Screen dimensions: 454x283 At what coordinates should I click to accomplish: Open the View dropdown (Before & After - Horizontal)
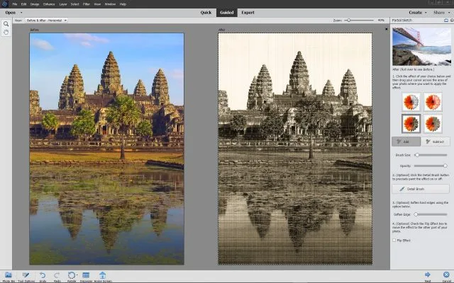[46, 21]
